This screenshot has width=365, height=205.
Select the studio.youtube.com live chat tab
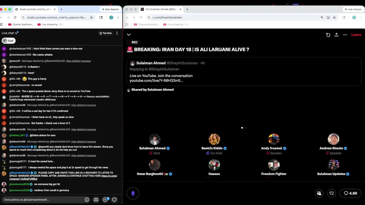pyautogui.click(x=35, y=9)
